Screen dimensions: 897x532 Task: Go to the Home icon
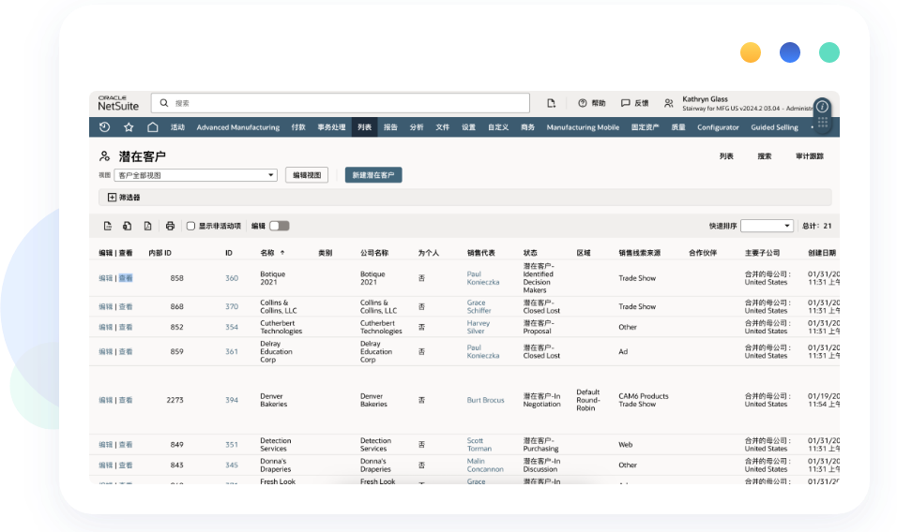tap(152, 127)
